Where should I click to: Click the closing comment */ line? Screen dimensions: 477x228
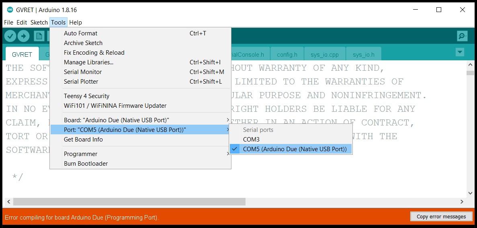(18, 177)
